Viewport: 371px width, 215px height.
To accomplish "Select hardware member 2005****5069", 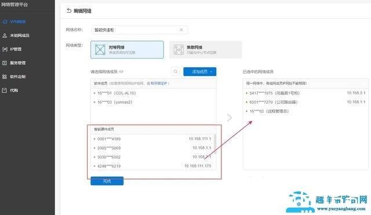I will 152,148.
